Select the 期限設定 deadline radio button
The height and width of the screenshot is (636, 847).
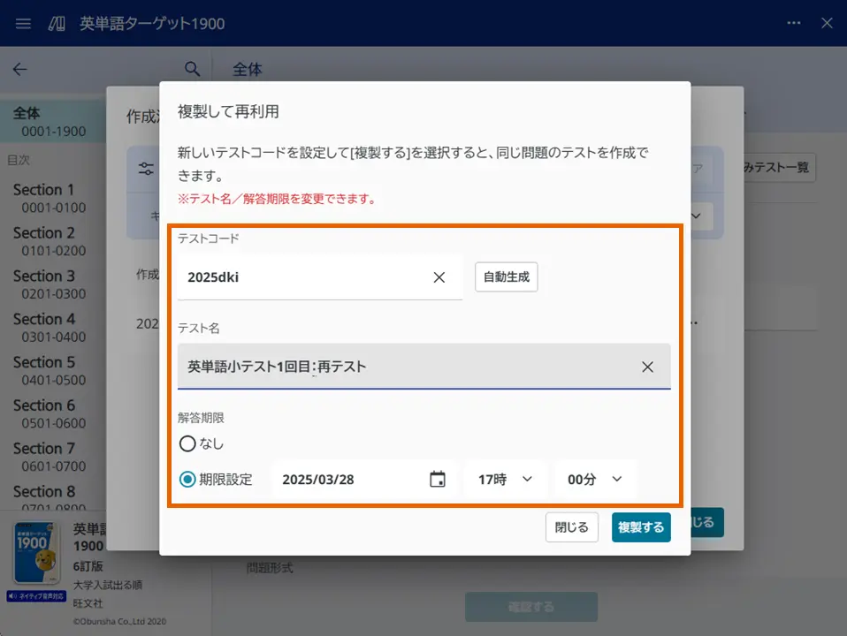(x=187, y=479)
